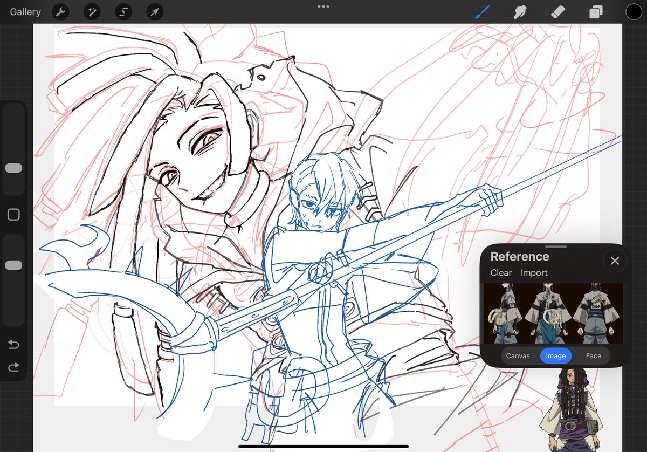Adjust the brush size slider handle
The width and height of the screenshot is (647, 452).
13,168
